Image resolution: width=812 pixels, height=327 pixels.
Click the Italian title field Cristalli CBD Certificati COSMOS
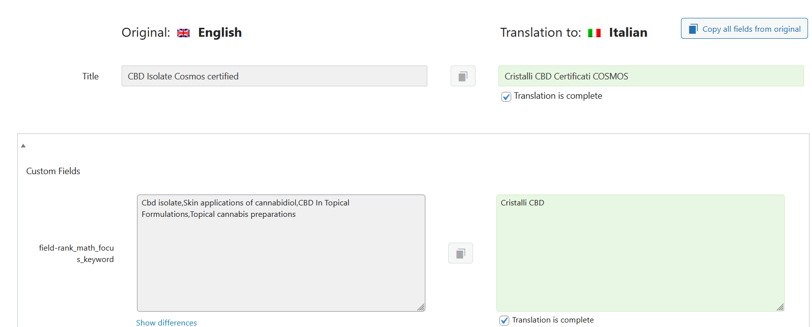tap(650, 76)
